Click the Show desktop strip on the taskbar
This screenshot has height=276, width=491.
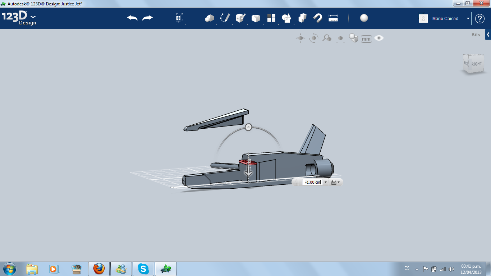coord(488,269)
